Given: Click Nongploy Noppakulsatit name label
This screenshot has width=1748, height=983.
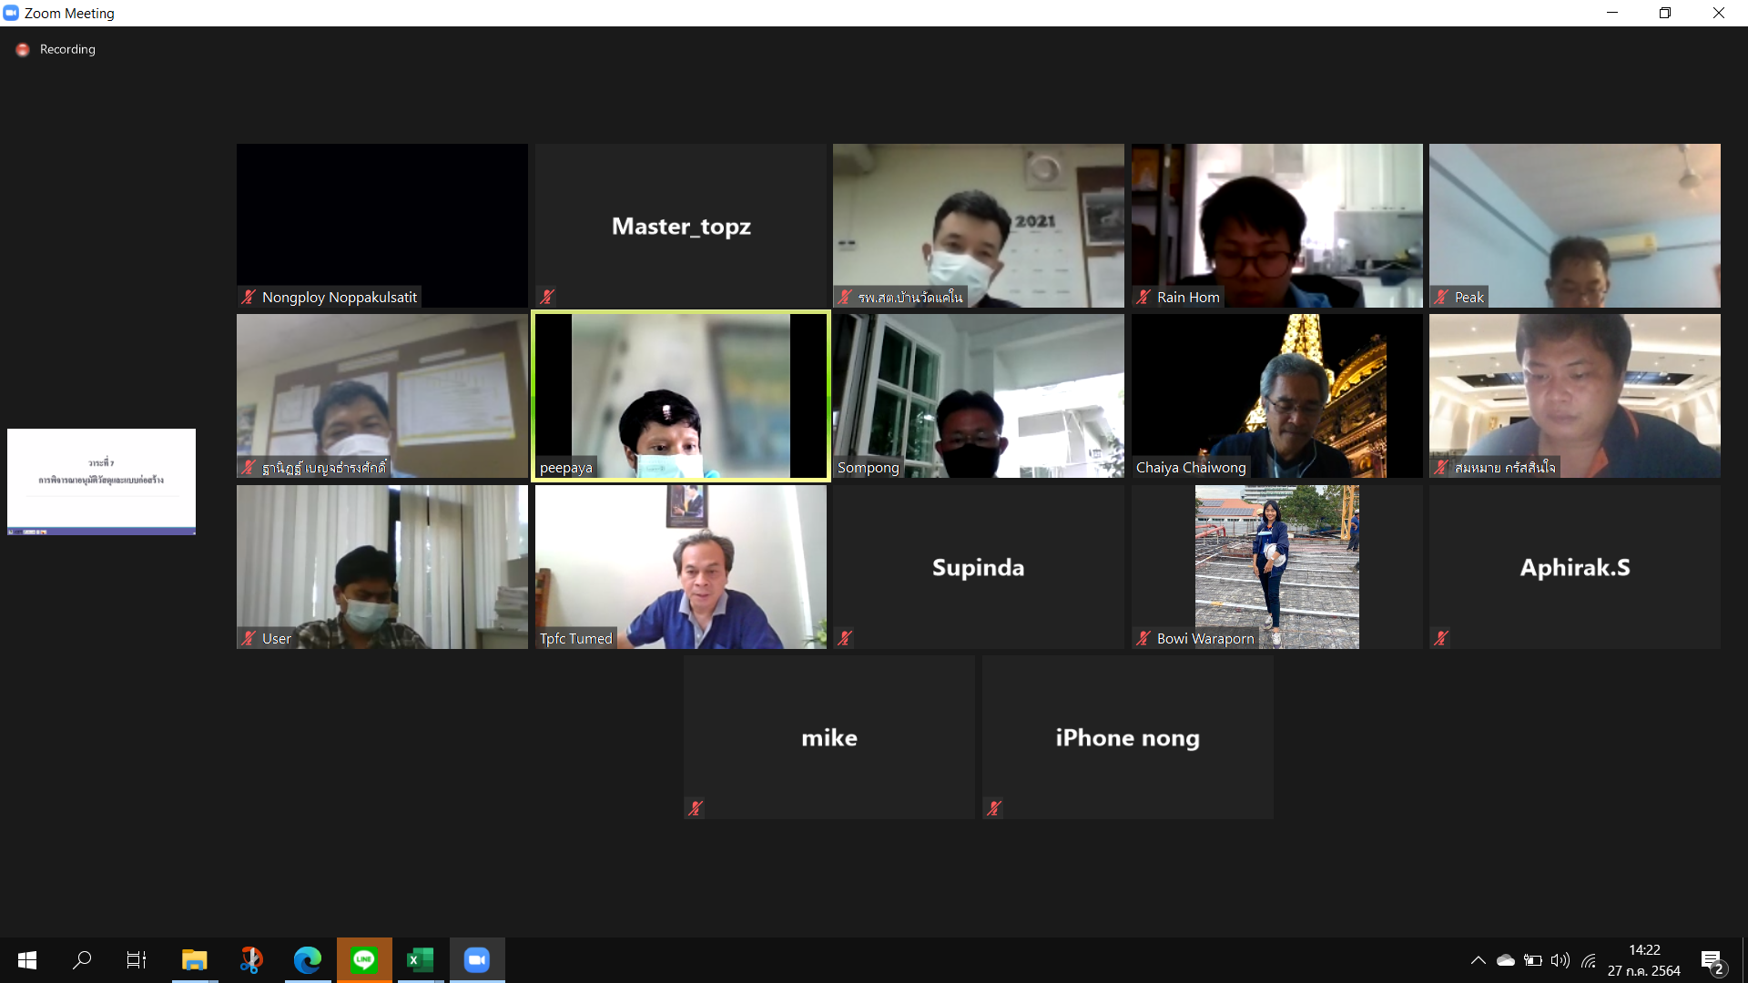Looking at the screenshot, I should point(339,298).
